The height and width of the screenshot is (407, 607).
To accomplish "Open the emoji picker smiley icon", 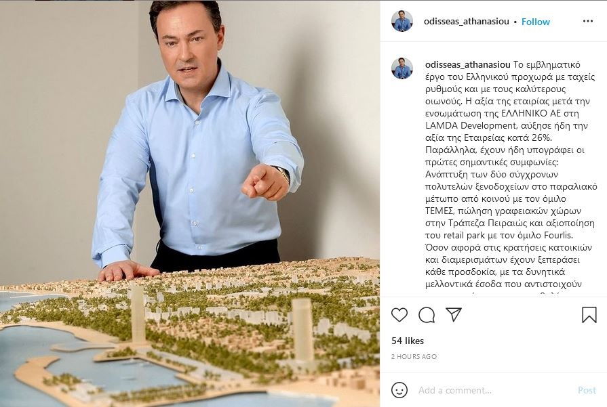I will coord(399,390).
